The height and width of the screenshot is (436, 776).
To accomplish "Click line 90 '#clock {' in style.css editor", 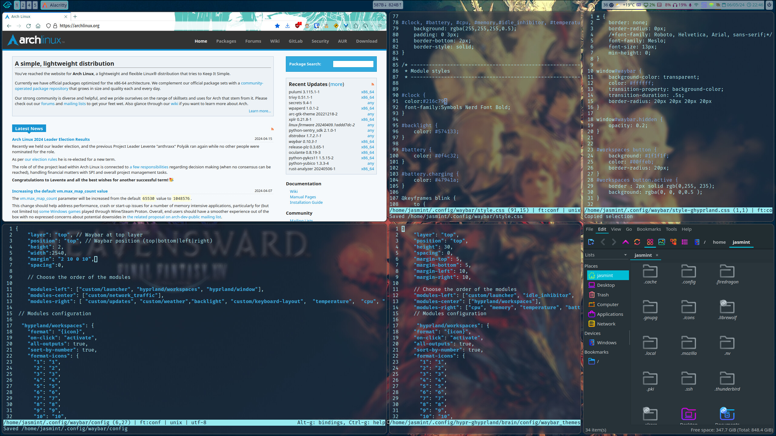I will click(x=413, y=95).
